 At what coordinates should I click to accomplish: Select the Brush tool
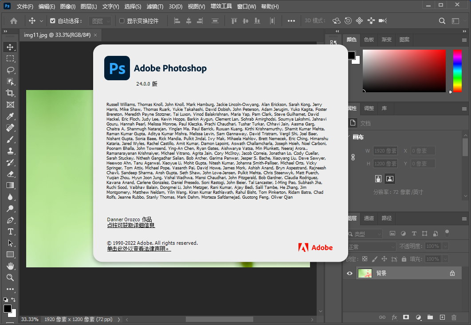(x=10, y=139)
